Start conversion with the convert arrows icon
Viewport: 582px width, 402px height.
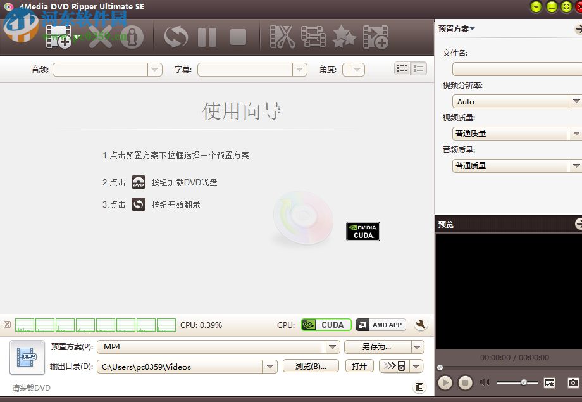(x=175, y=36)
